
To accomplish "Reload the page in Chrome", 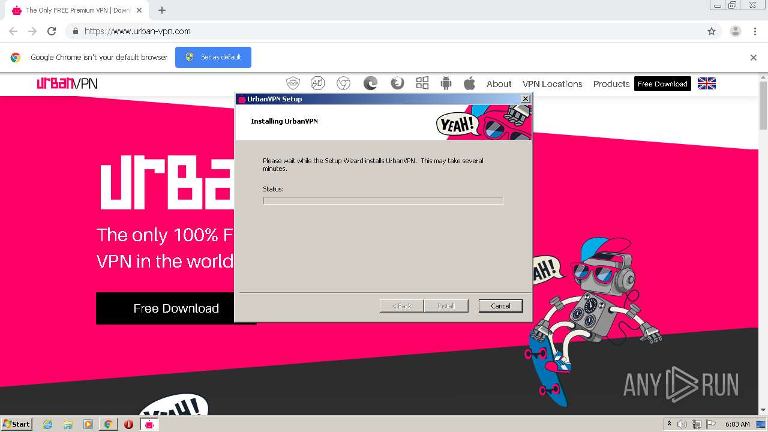I will (52, 31).
